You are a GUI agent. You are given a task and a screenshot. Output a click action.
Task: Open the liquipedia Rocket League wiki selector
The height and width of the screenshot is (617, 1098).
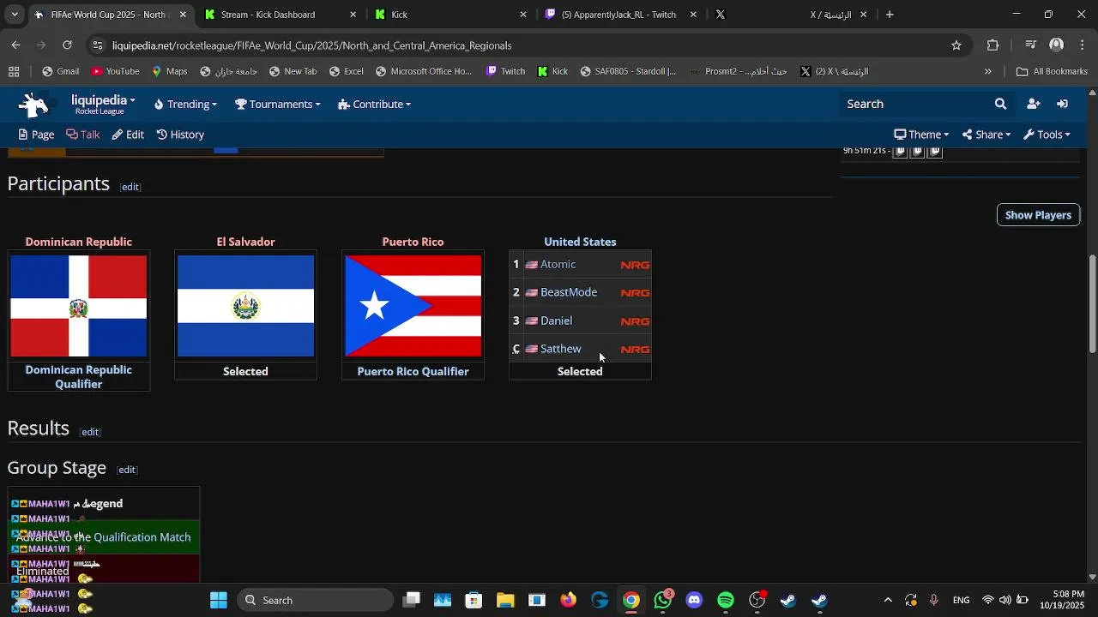(x=103, y=104)
